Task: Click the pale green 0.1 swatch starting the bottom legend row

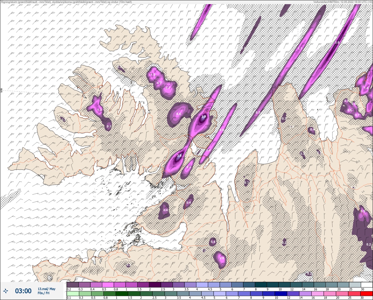Action: pos(73,293)
